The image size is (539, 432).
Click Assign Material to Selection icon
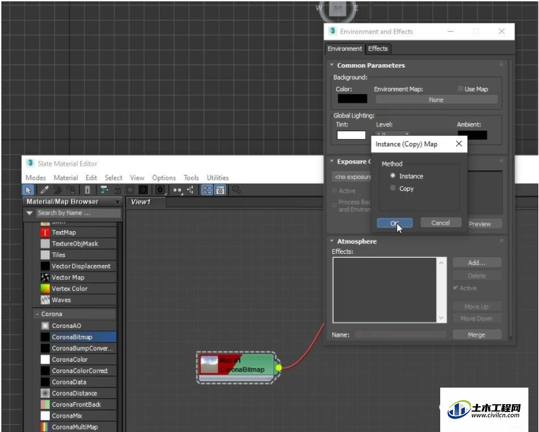70,189
